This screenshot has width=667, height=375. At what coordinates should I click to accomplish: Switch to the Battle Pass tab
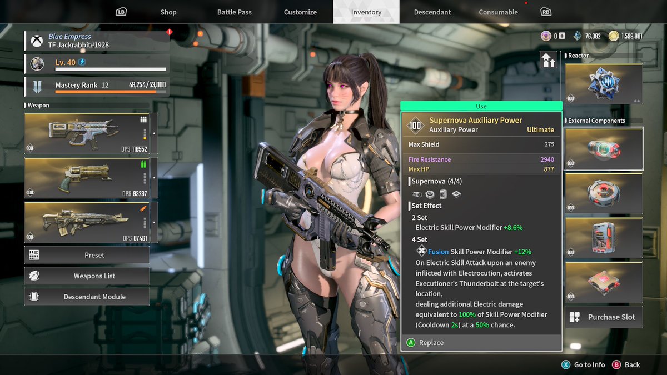[x=234, y=12]
